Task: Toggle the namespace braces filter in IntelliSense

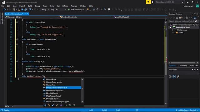Action: [x=66, y=105]
